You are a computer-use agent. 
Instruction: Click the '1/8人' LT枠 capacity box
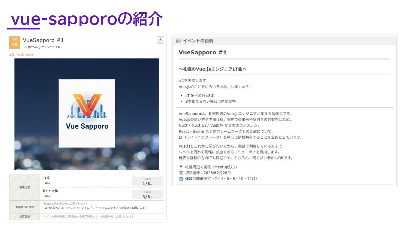(x=147, y=181)
